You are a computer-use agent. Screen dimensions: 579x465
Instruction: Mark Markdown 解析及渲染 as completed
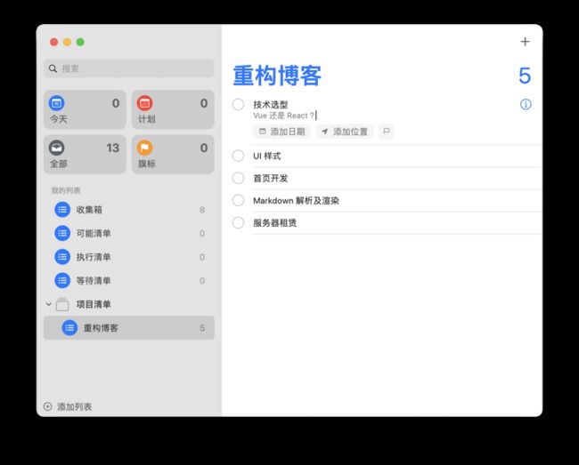238,200
